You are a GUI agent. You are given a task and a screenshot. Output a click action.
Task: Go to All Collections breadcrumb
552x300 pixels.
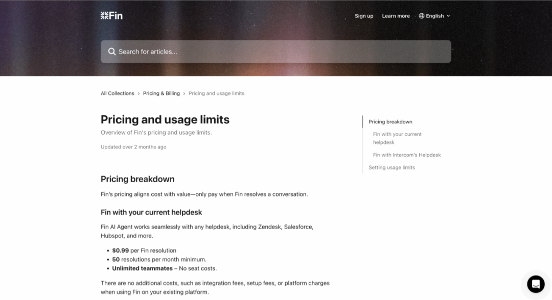(117, 93)
